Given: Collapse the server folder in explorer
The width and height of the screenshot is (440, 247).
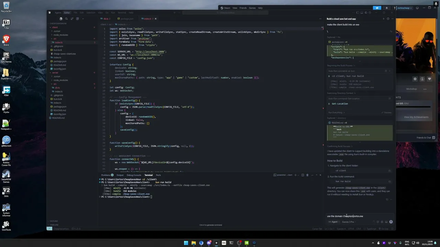Looking at the screenshot, I should click(x=55, y=73).
